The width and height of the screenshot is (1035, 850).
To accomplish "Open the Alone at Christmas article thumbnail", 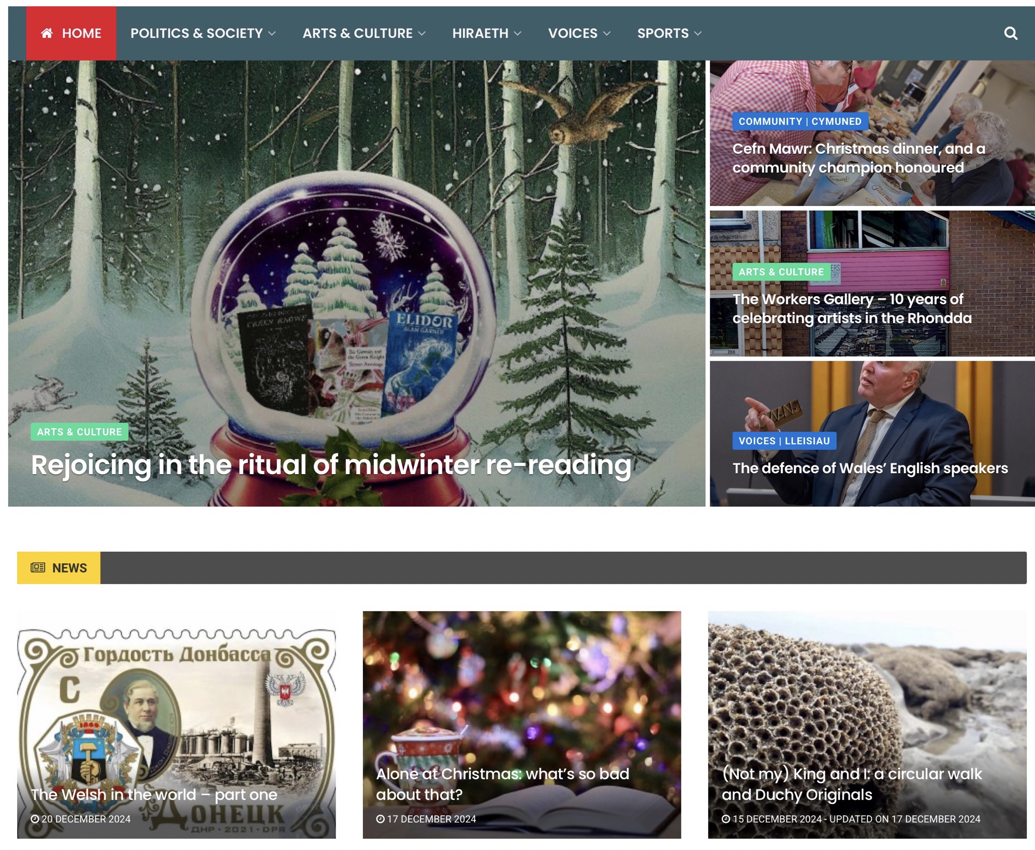I will pos(521,724).
